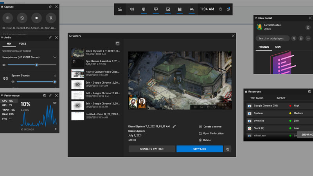Viewport: 313px width, 176px height.
Task: Click Open file location
Action: [x=211, y=133]
